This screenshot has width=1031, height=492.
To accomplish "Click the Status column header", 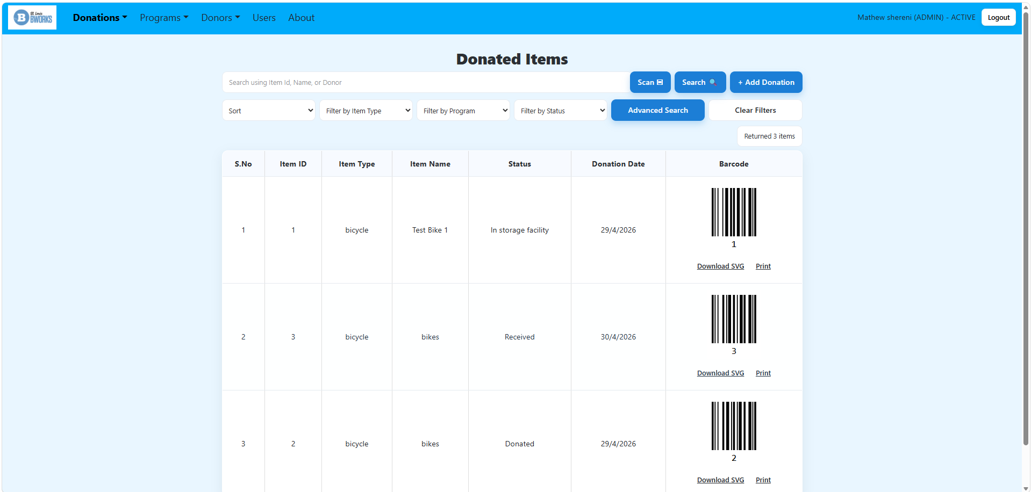I will [520, 164].
